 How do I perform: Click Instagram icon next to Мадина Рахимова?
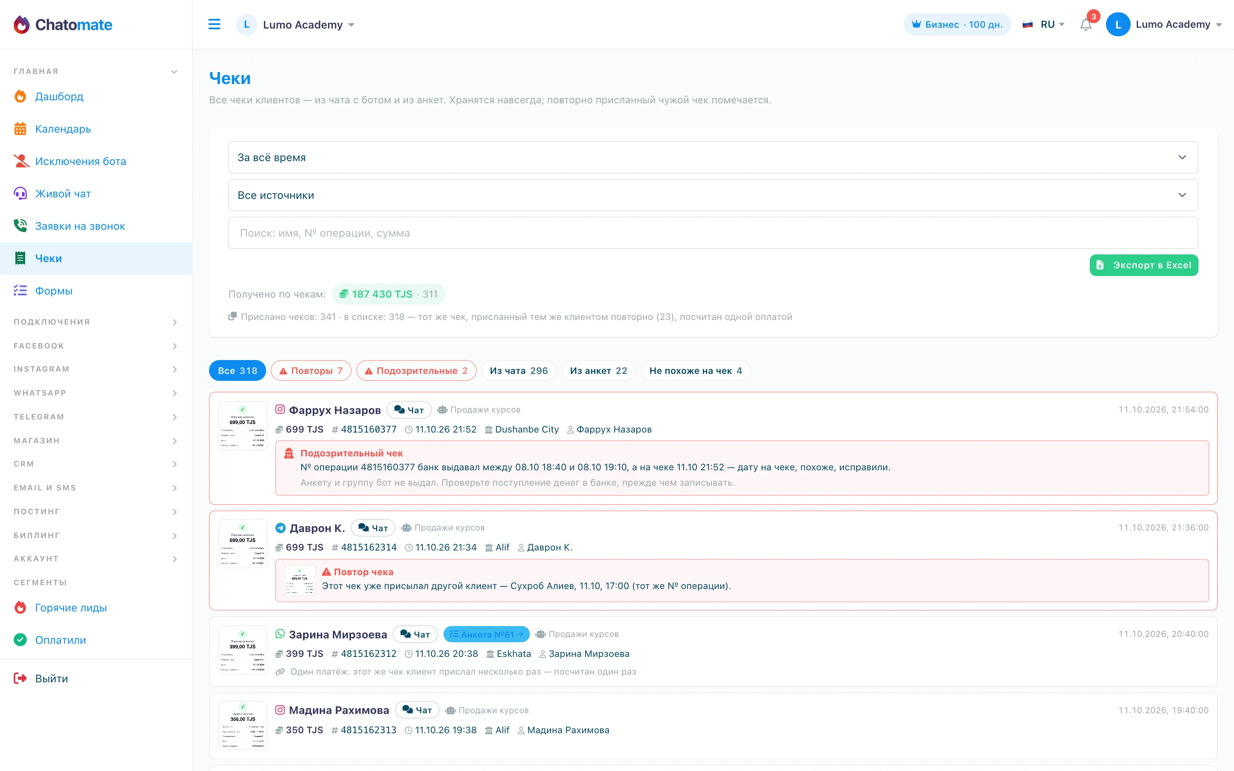tap(280, 710)
